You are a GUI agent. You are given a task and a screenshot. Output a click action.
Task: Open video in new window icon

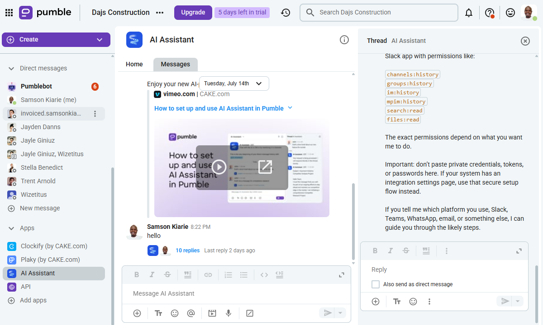[x=265, y=167]
